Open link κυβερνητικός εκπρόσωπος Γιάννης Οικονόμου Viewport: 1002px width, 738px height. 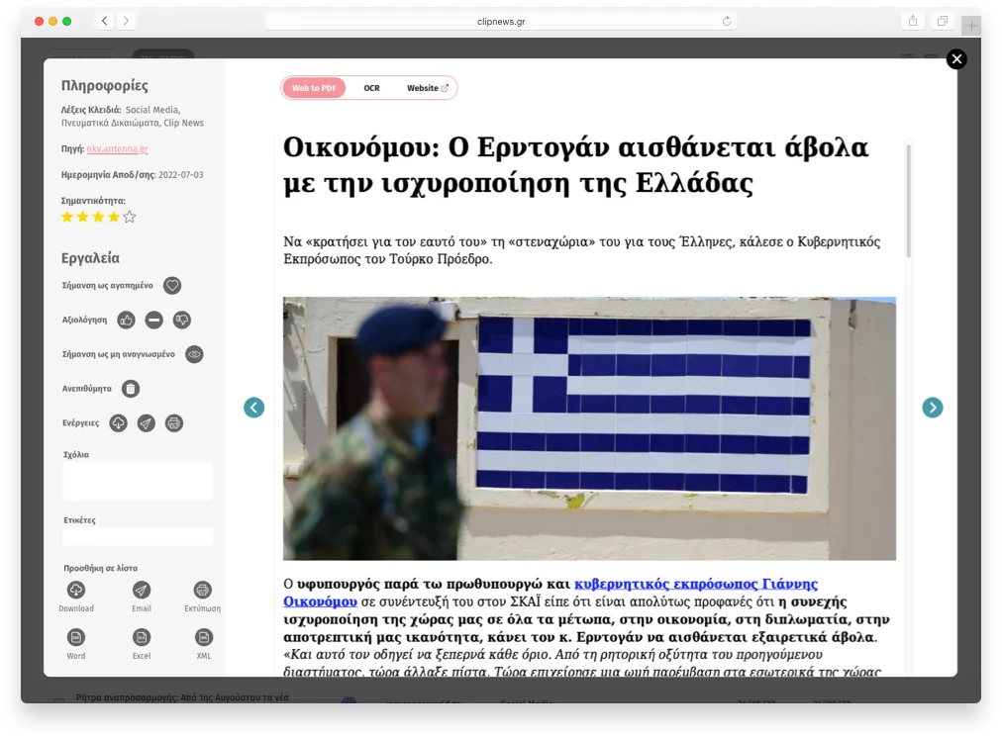tap(551, 593)
